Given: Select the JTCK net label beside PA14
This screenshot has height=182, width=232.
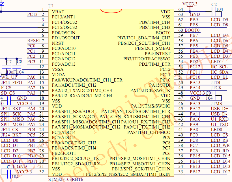Looking at the screenshot, I should click(216, 88).
